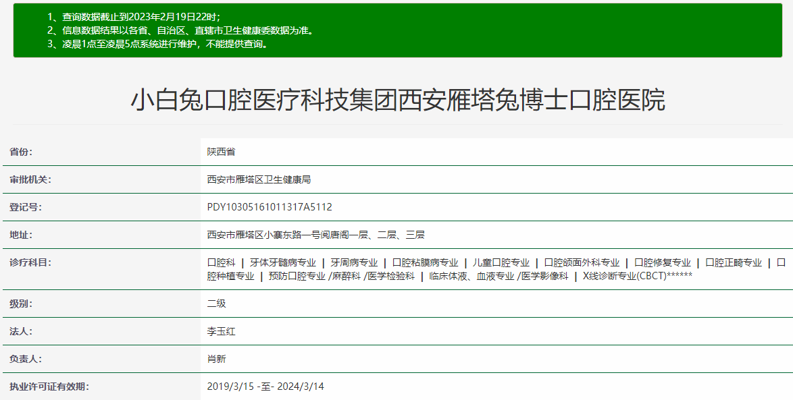Select registration number PDY10305161011317A5112
Screen dimensions: 793x400
[x=270, y=207]
